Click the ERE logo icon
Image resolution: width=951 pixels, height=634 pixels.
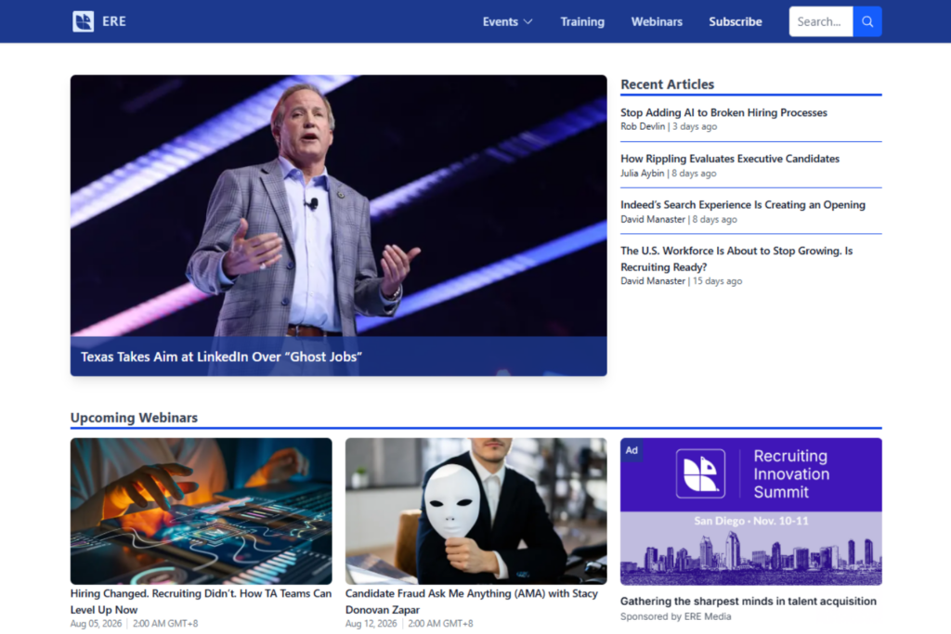(83, 21)
